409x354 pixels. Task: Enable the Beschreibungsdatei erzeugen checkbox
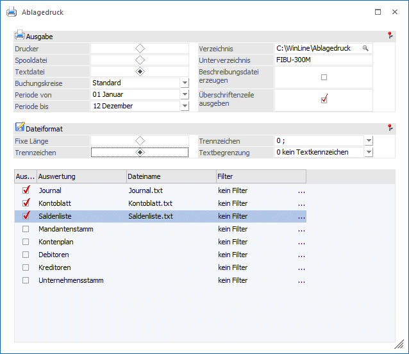pyautogui.click(x=324, y=77)
